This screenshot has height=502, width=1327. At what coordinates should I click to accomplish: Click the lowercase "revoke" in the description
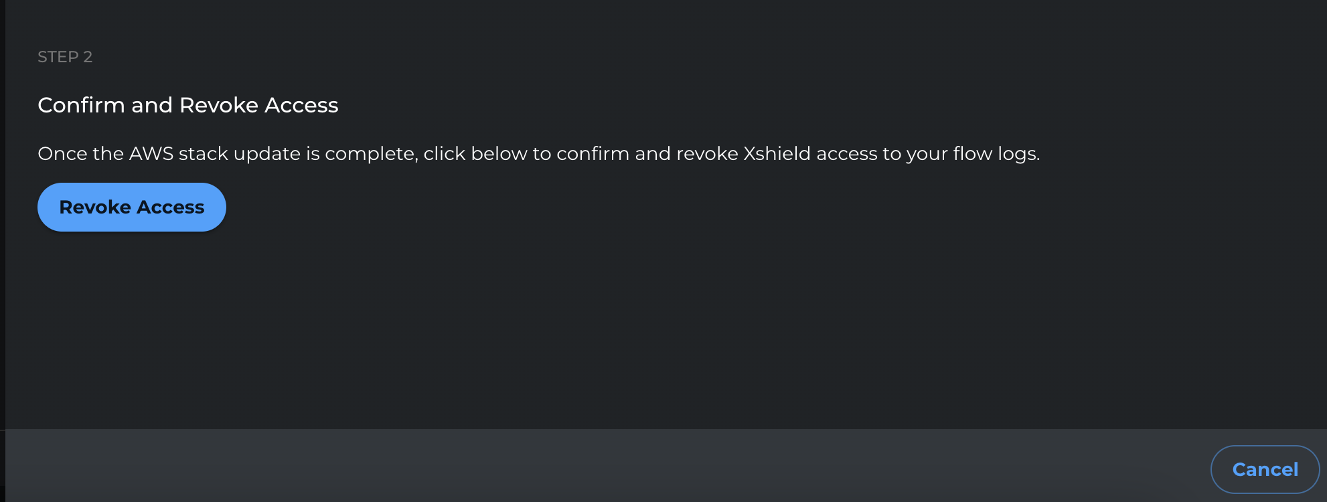tap(707, 154)
